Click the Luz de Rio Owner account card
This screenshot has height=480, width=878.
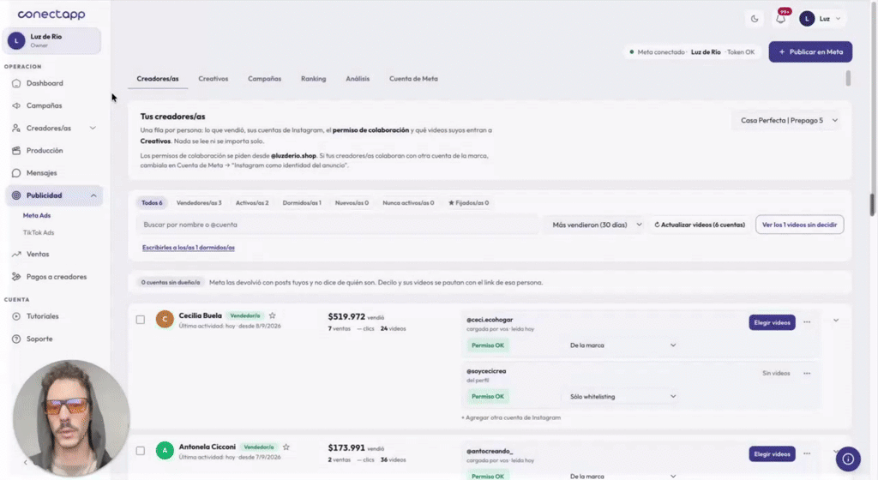[x=52, y=41]
